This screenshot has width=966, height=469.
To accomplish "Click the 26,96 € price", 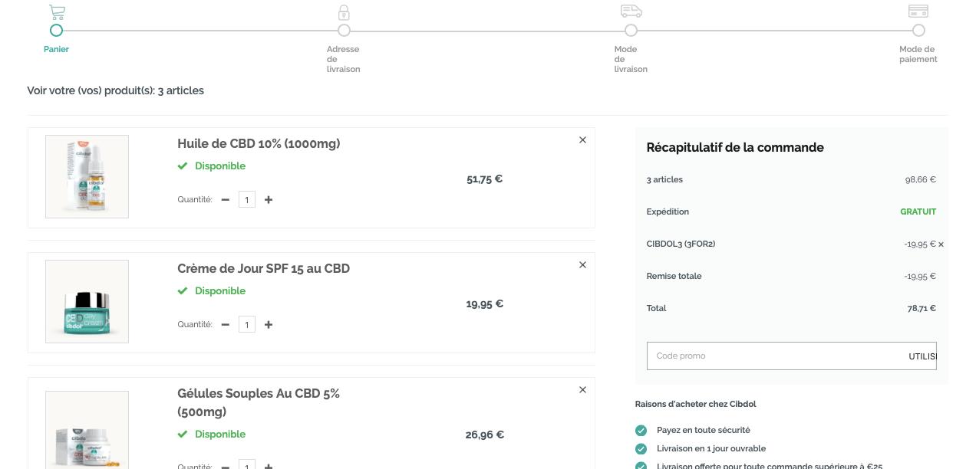I will 485,435.
